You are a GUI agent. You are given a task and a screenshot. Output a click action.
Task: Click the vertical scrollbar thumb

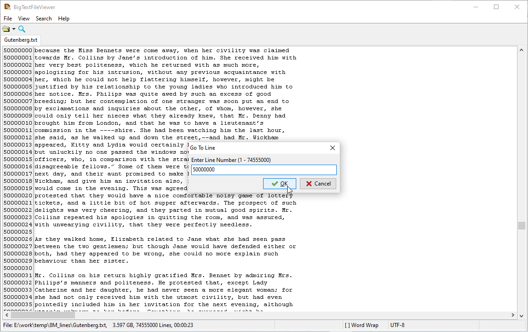pos(521,225)
